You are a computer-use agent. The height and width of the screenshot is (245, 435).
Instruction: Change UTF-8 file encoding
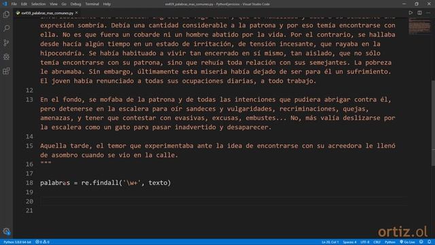click(364, 242)
